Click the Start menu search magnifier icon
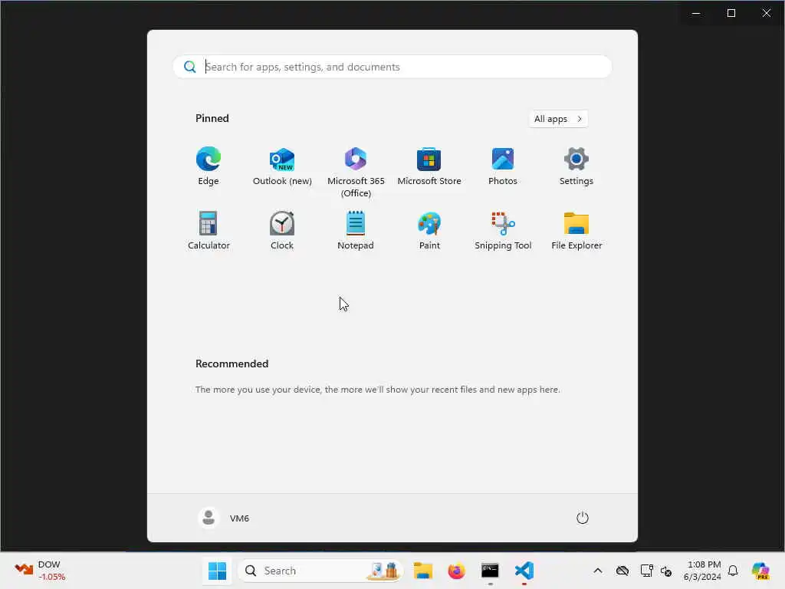Viewport: 785px width, 589px height. 190,67
